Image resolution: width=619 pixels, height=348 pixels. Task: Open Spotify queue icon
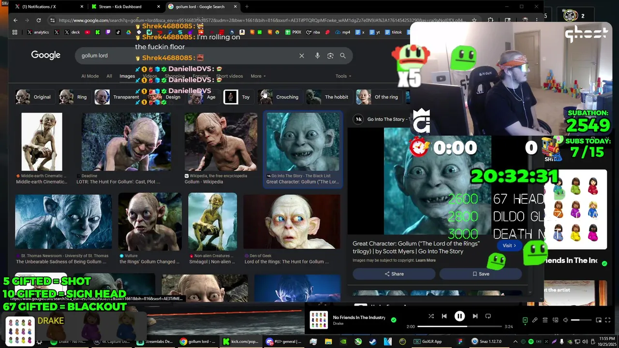545,320
